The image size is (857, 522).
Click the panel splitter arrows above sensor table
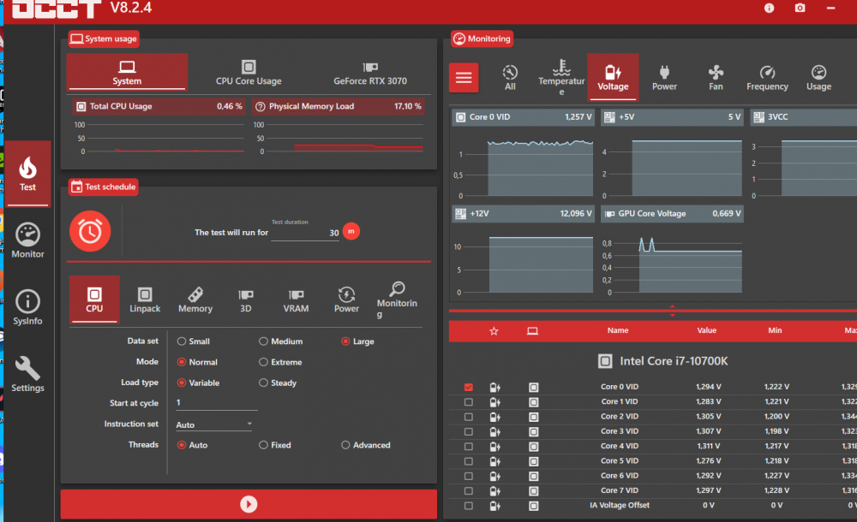(672, 311)
